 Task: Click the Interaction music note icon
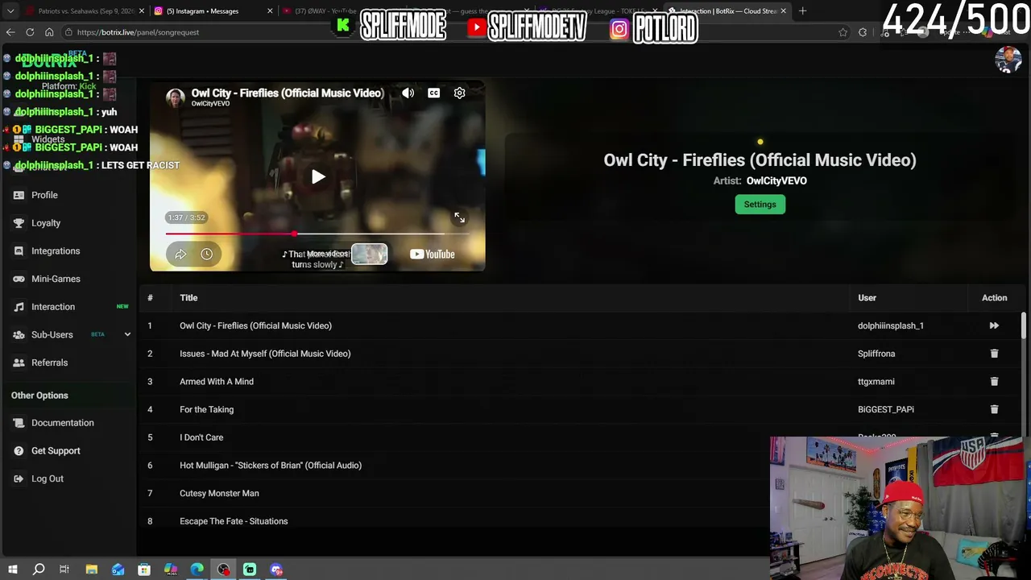pos(19,307)
